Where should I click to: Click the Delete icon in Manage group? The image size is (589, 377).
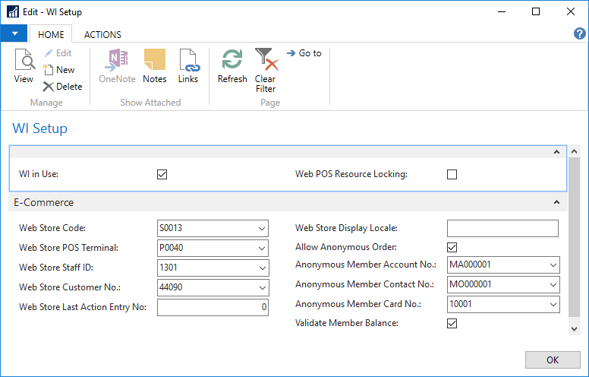point(62,87)
